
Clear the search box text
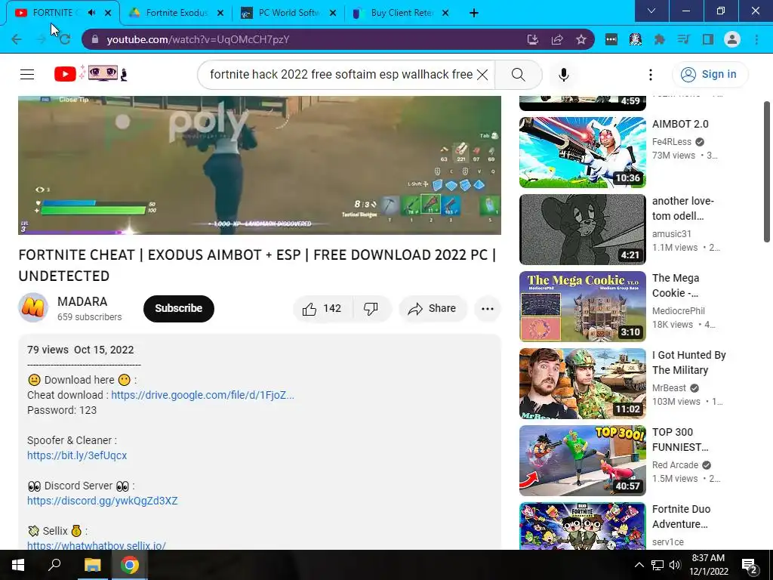pyautogui.click(x=482, y=75)
